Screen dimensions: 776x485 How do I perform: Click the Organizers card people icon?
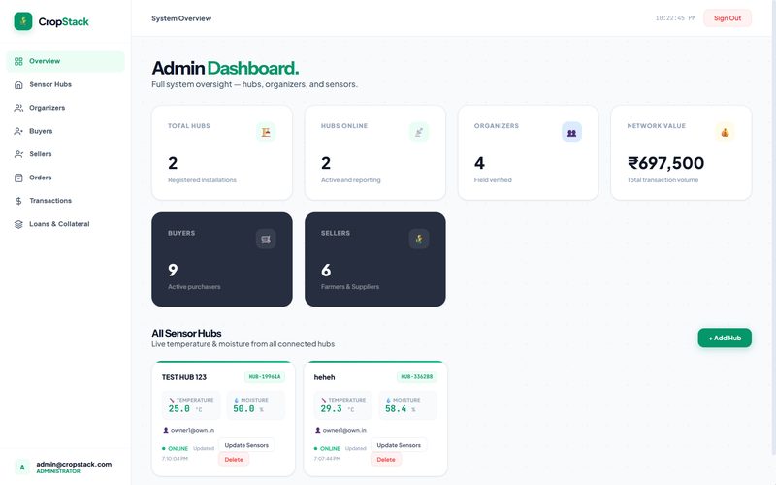[x=571, y=132]
